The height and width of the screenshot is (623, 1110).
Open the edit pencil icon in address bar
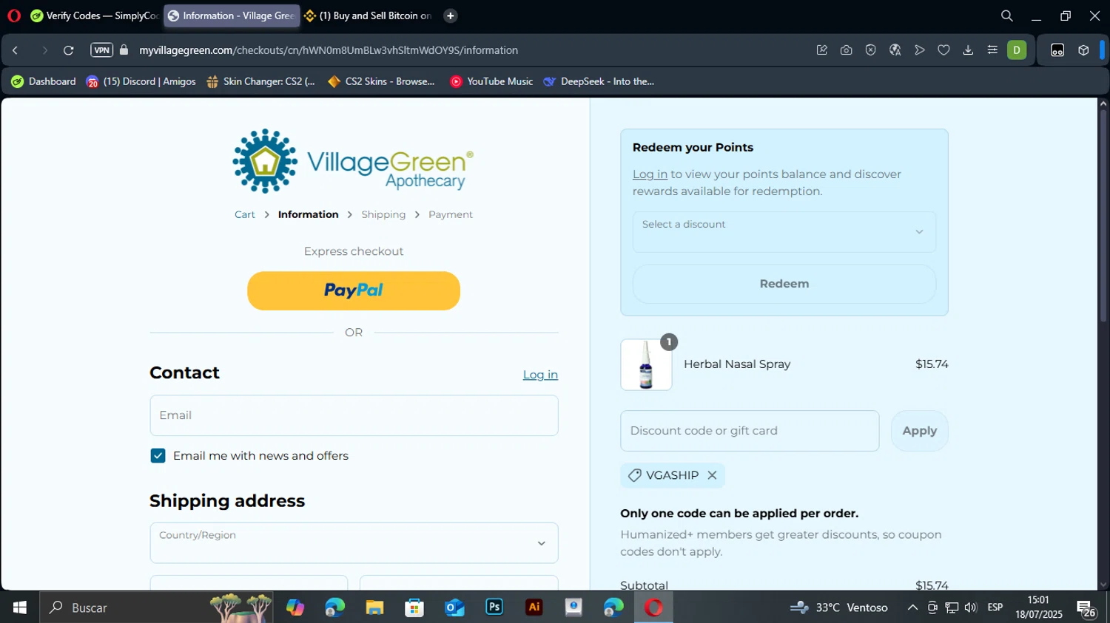click(821, 50)
